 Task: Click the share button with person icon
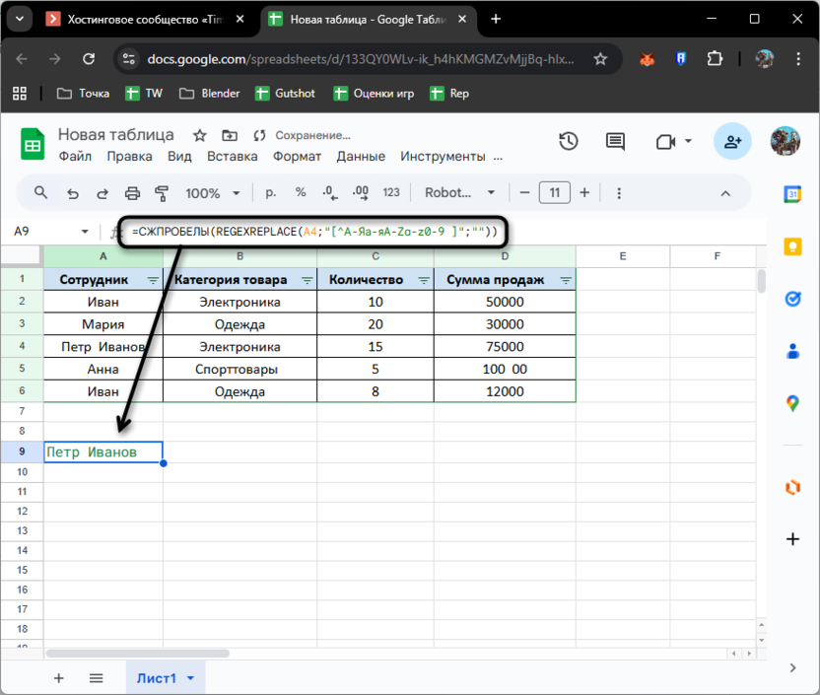click(732, 142)
